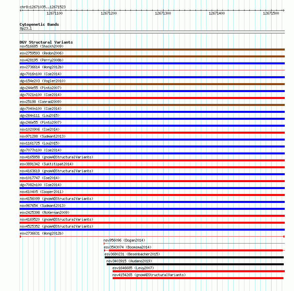Screen dimensions: 294x291
Task: Click nsv610405 (Cooper2011) variant label
Action: [42, 192]
